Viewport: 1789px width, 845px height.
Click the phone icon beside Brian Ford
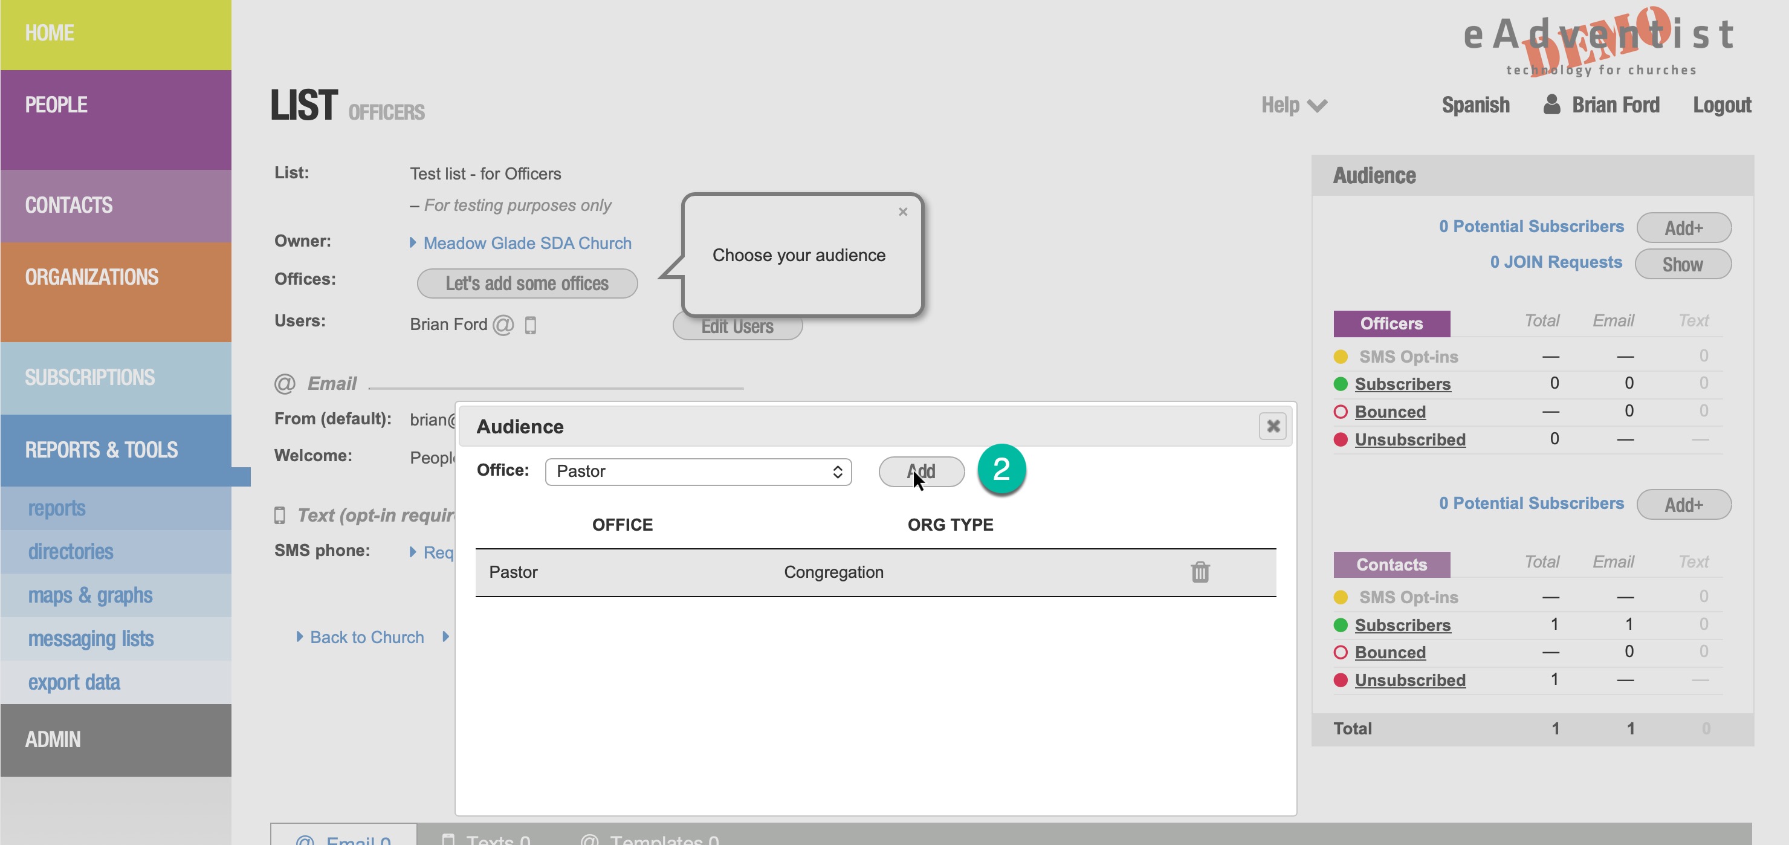531,324
